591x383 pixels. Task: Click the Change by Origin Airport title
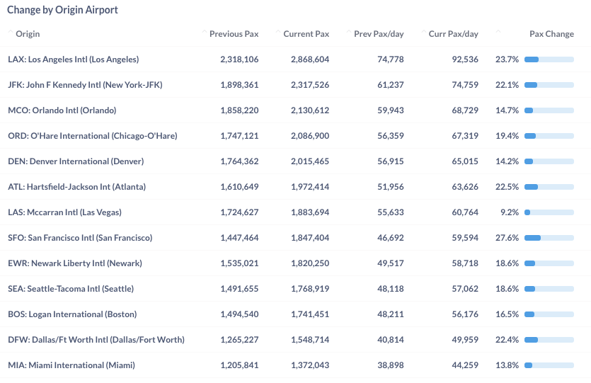62,10
